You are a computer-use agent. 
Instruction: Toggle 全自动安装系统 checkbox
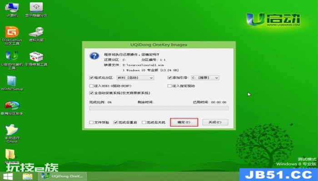click(x=91, y=93)
